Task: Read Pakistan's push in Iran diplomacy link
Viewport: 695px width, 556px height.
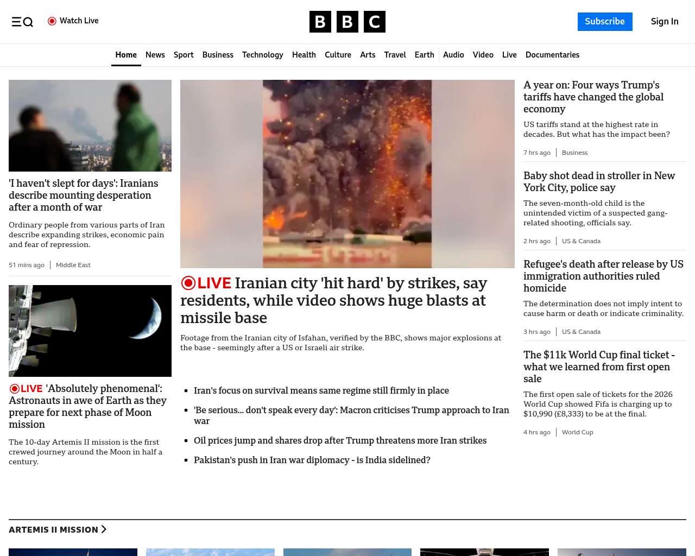Action: [x=312, y=460]
